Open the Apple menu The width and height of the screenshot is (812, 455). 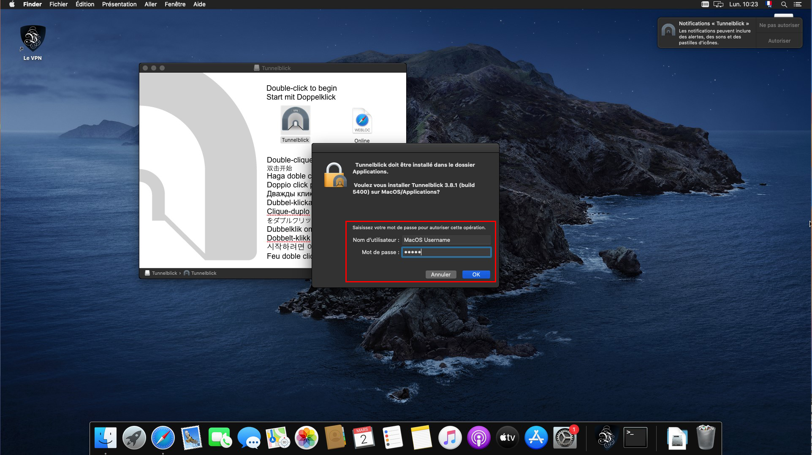(12, 4)
